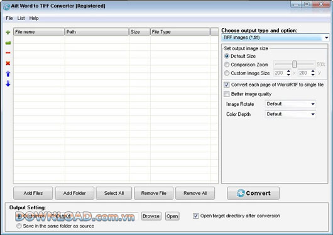The height and width of the screenshot is (235, 333).
Task: Click the blue move-up arrow icon
Action: pyautogui.click(x=8, y=73)
